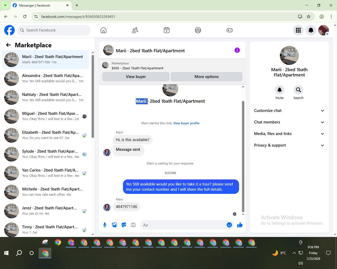337x269 pixels.
Task: Click the browser address bar URL
Action: pos(78,17)
